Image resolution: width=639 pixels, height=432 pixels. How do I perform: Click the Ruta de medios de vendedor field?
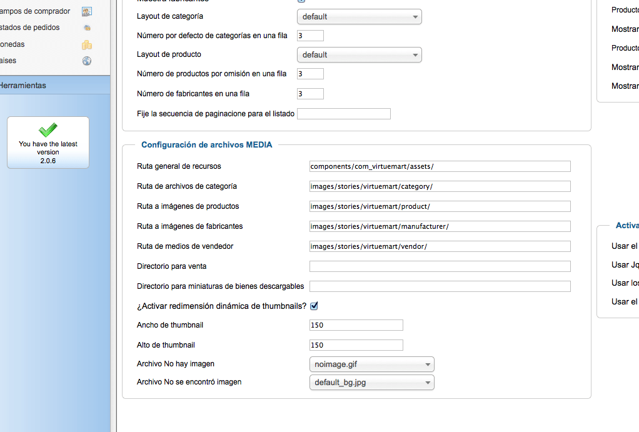pos(440,246)
